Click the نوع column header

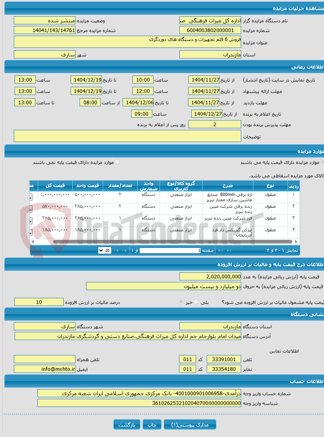270,185
